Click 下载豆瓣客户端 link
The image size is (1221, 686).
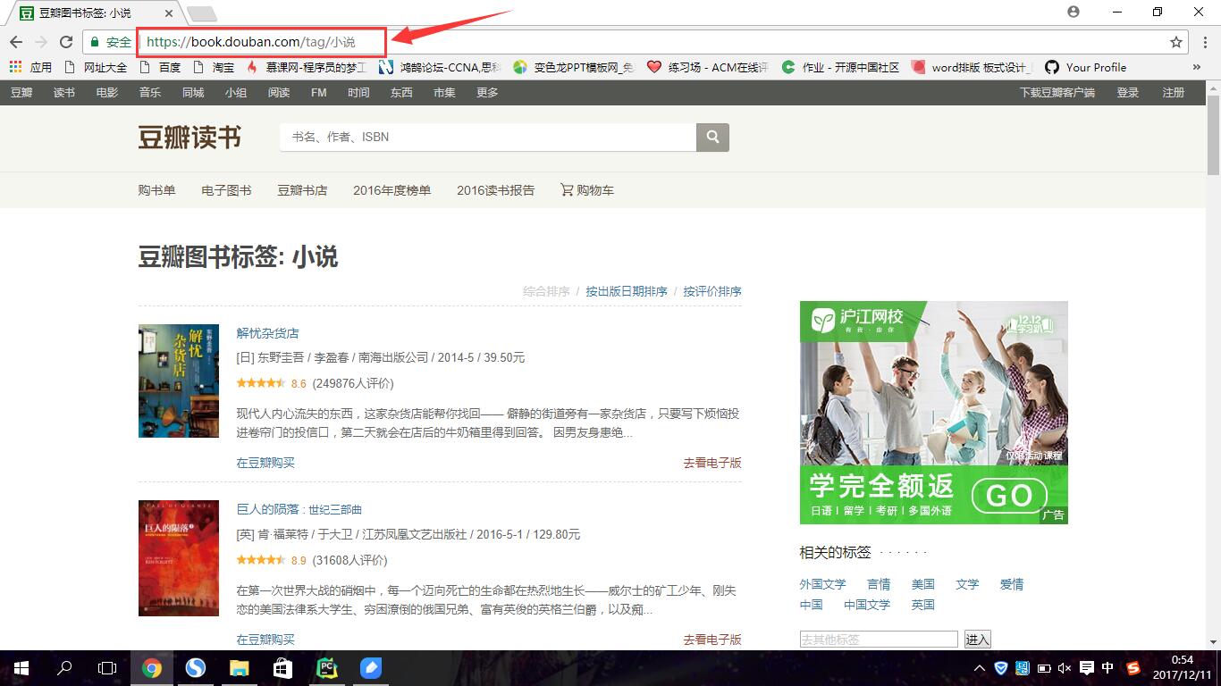click(1057, 93)
